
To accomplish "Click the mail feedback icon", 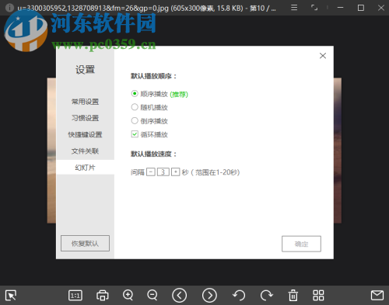I will (377, 295).
